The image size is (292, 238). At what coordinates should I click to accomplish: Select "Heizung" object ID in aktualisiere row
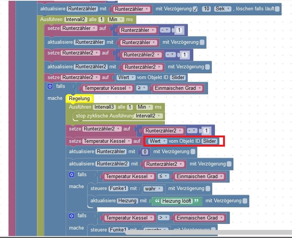(x=127, y=201)
